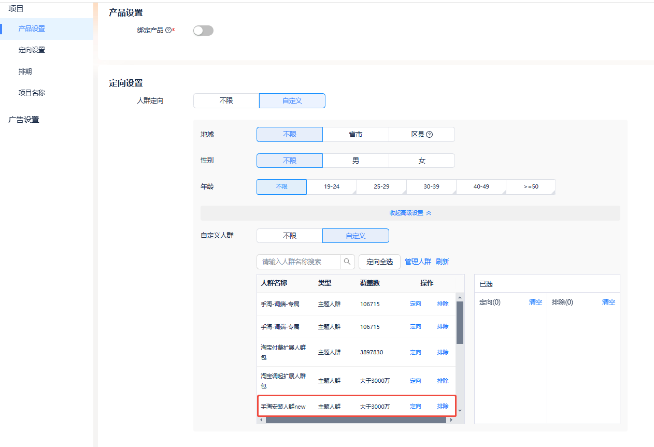Viewport: 654px width, 447px height.
Task: Click the table's scroll up arrow
Action: pos(459,297)
